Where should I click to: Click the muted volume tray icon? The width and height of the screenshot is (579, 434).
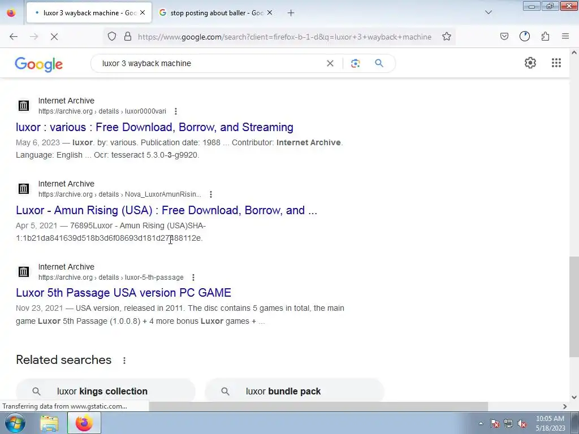point(522,424)
